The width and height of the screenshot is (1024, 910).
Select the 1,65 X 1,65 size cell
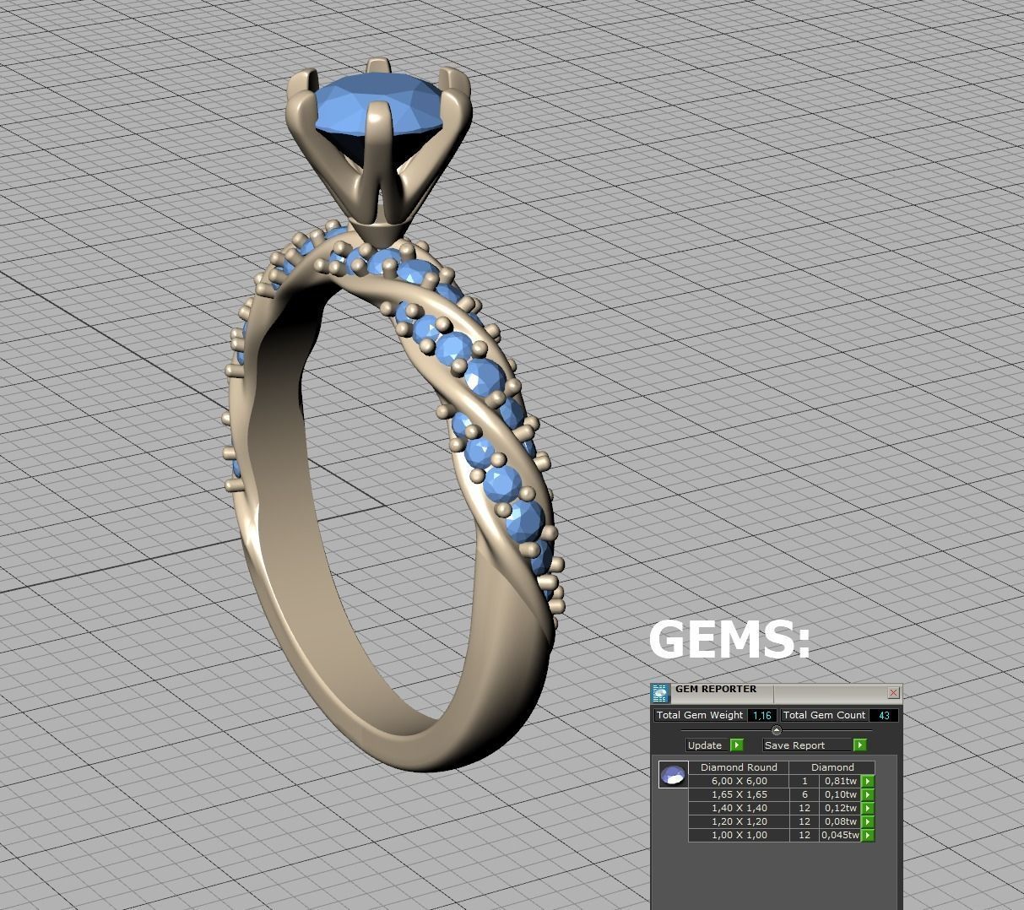pos(739,795)
